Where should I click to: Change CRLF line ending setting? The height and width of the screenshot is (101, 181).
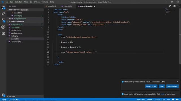[x=163, y=100]
